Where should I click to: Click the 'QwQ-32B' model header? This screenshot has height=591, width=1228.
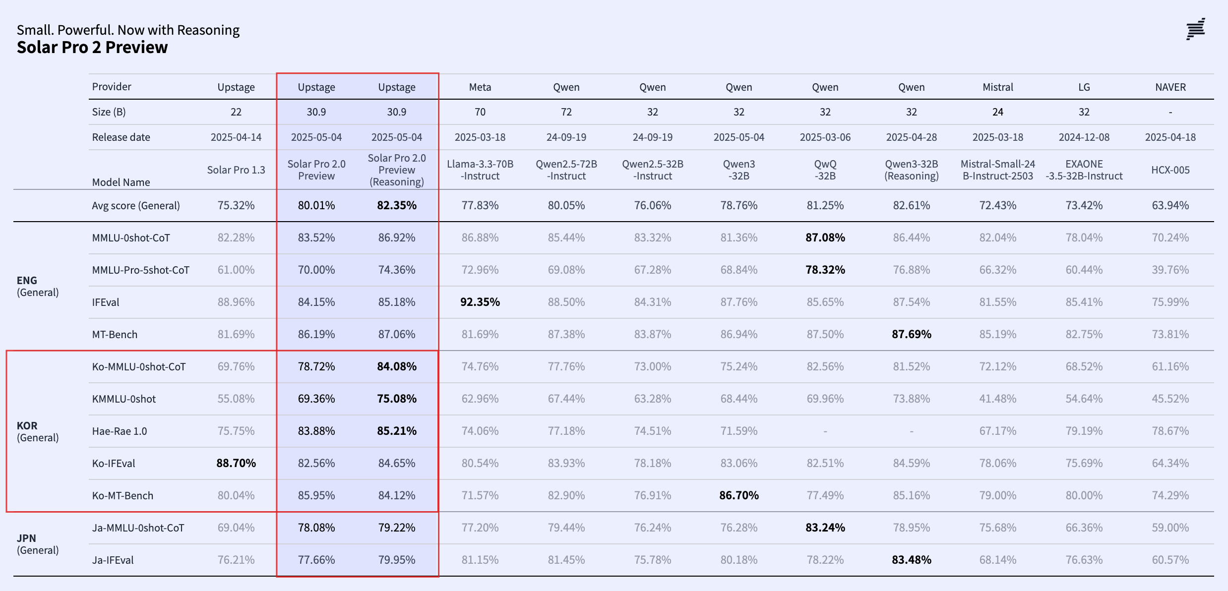click(825, 170)
